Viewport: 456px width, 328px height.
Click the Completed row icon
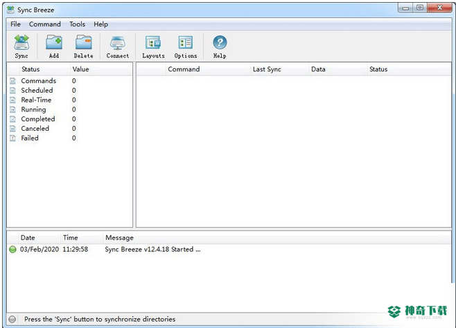coord(12,119)
